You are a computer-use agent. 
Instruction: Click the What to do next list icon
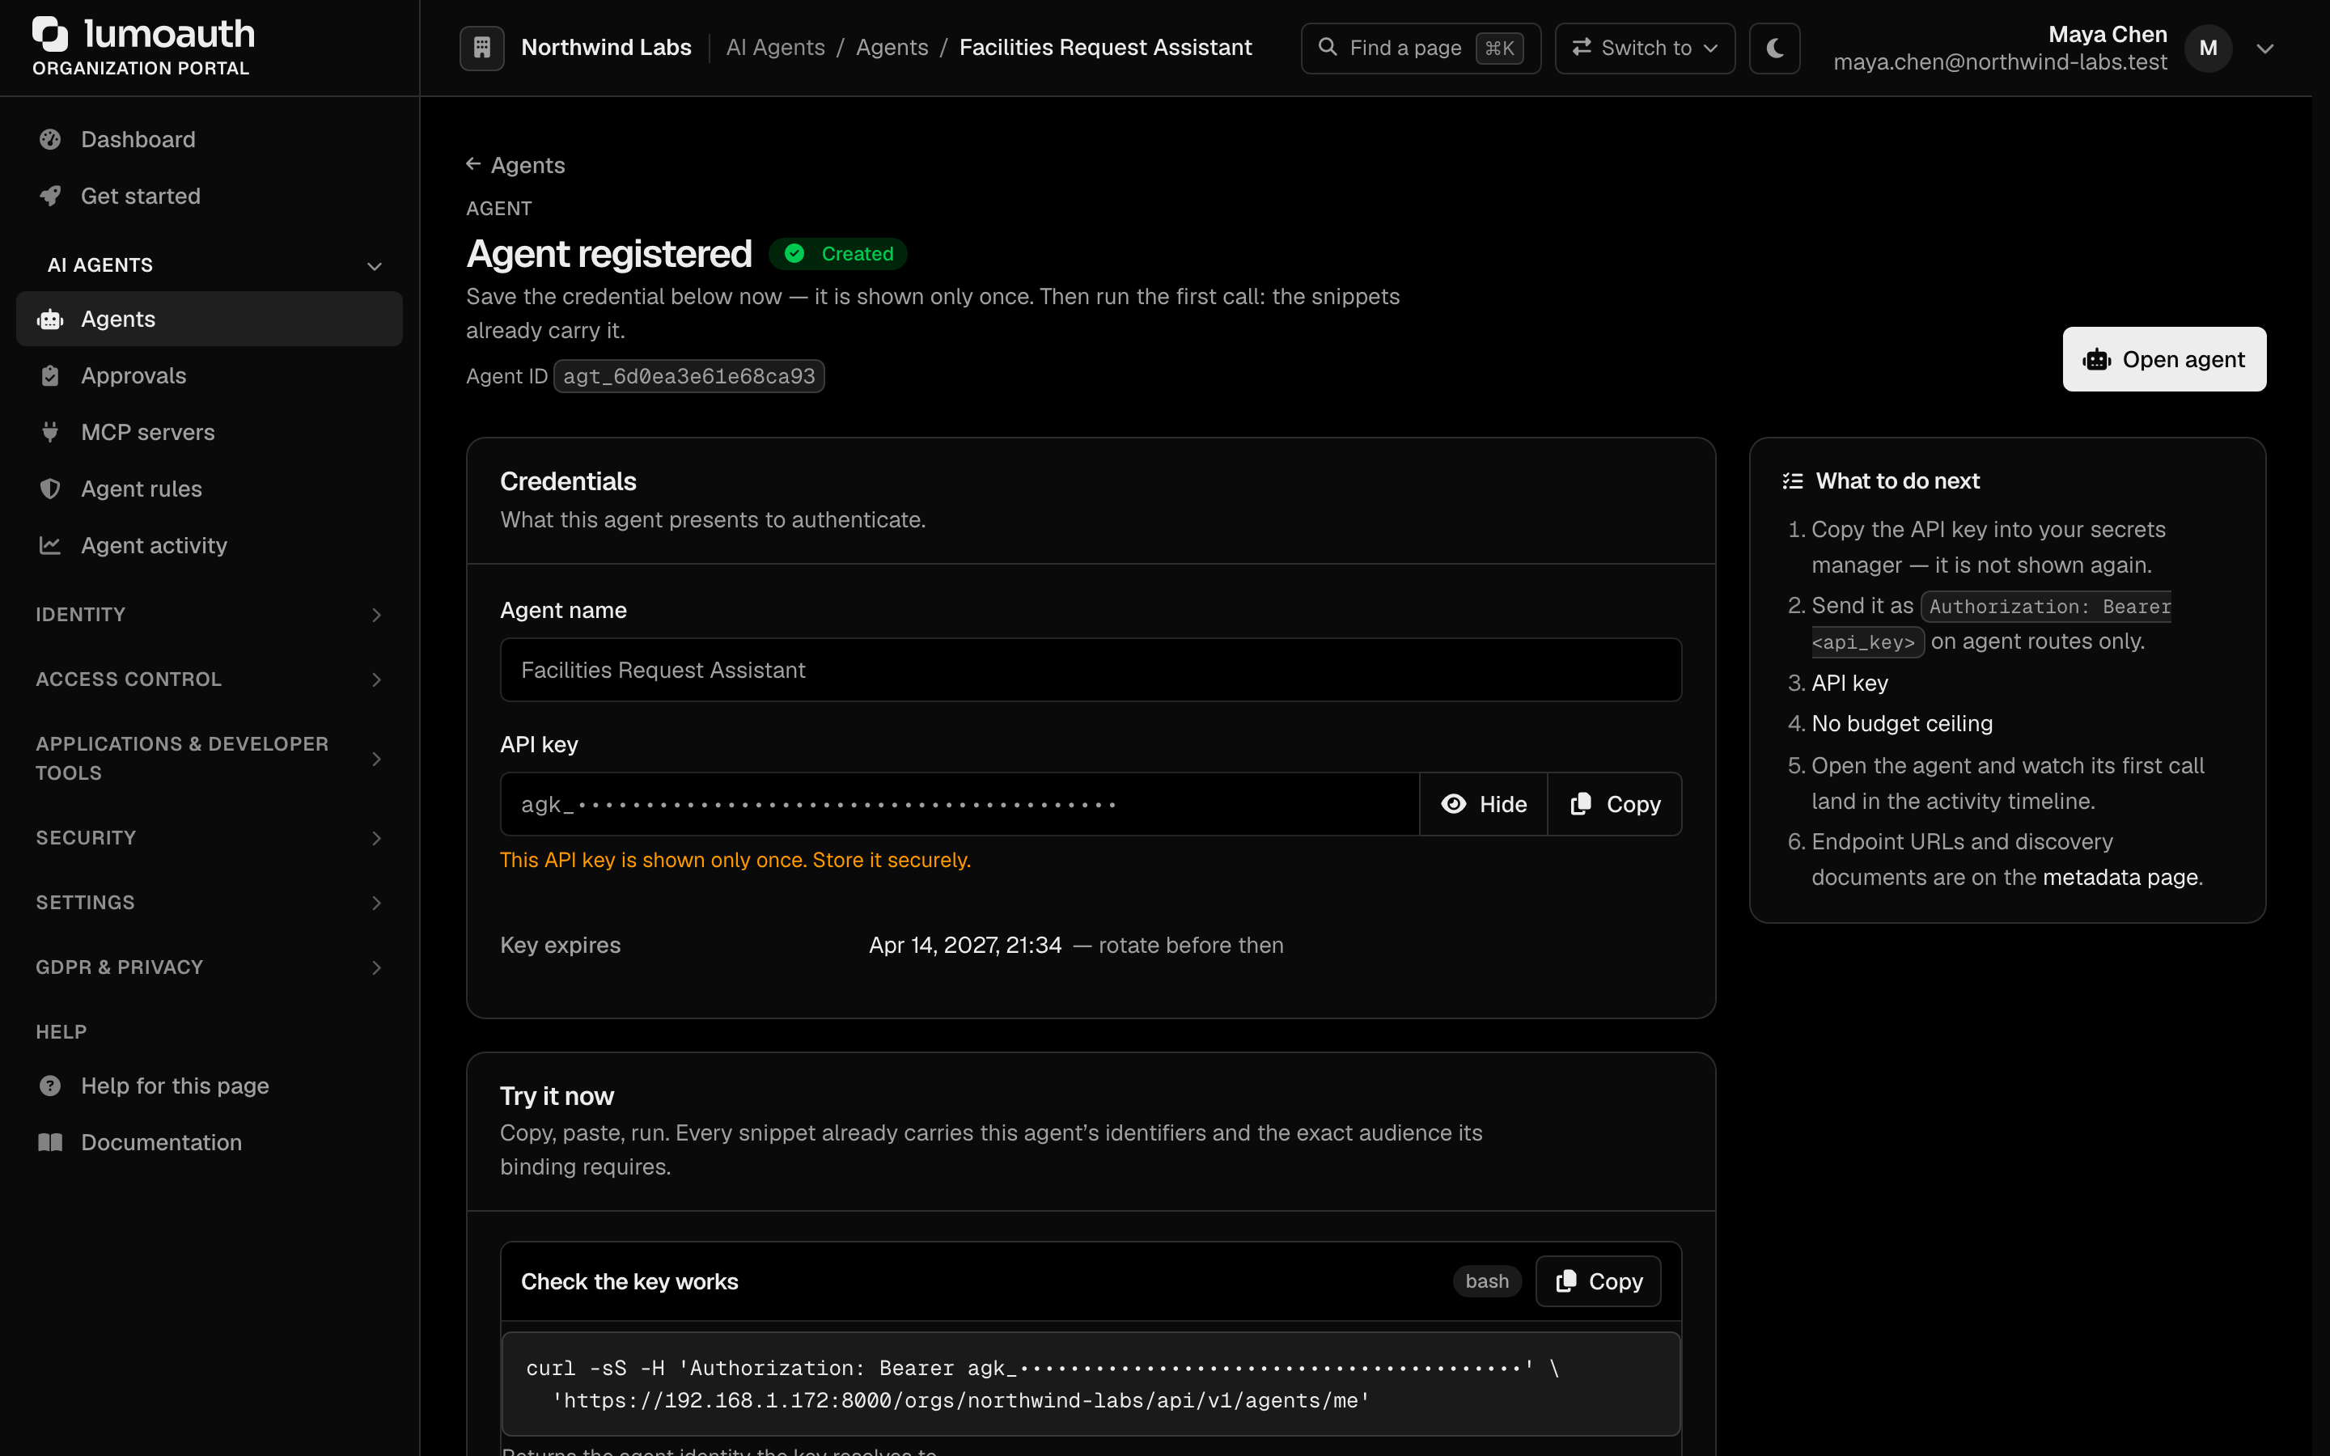[1792, 481]
